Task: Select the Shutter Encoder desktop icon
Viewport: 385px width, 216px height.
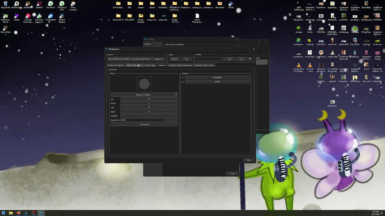Action: [x=141, y=18]
